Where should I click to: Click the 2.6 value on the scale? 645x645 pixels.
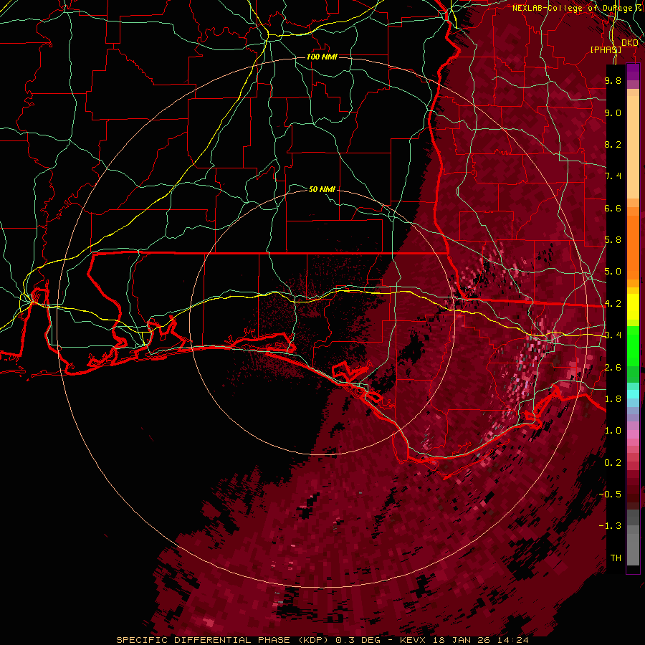click(613, 368)
